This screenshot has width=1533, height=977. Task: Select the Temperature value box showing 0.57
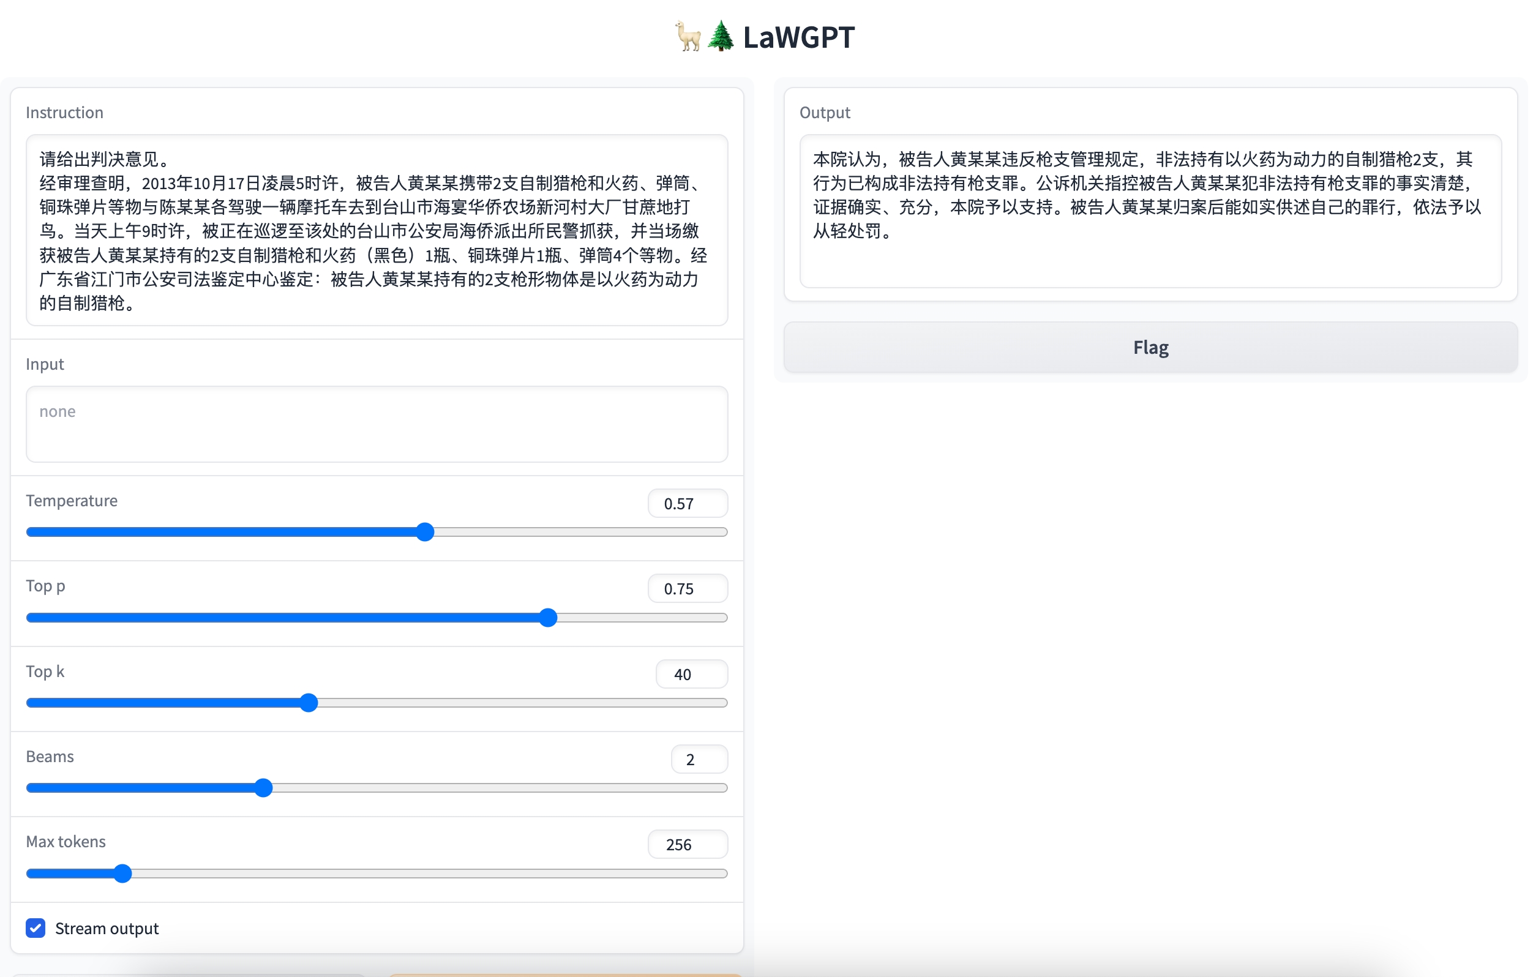(688, 503)
